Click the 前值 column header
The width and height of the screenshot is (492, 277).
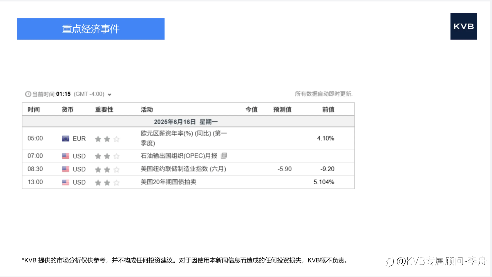tap(328, 110)
